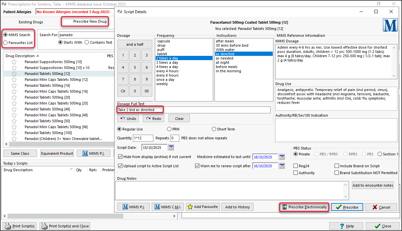Click favourite star beside Panadol Mini Caps Tablets 500mg [12]
Screen dimensions: 402x231
point(14,80)
